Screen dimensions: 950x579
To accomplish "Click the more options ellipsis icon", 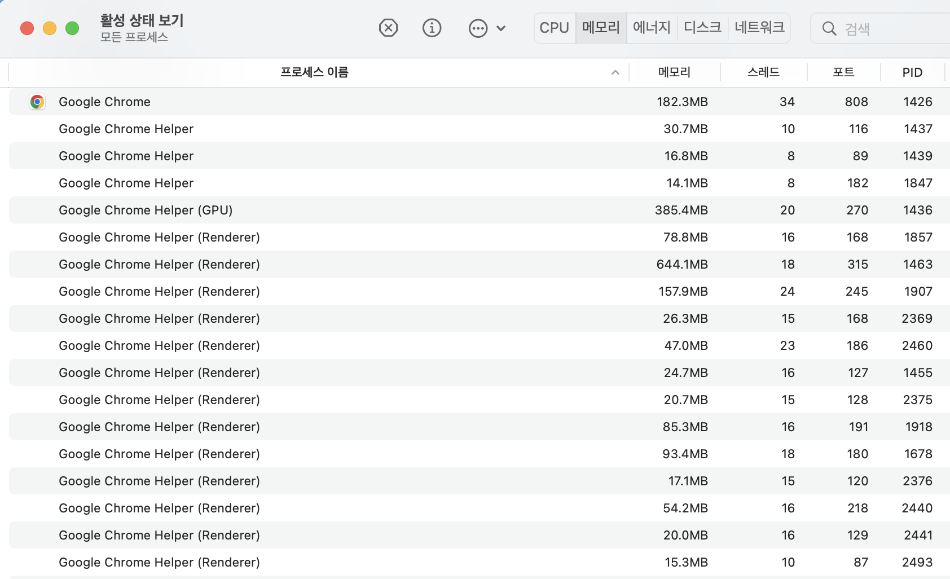I will (x=478, y=28).
